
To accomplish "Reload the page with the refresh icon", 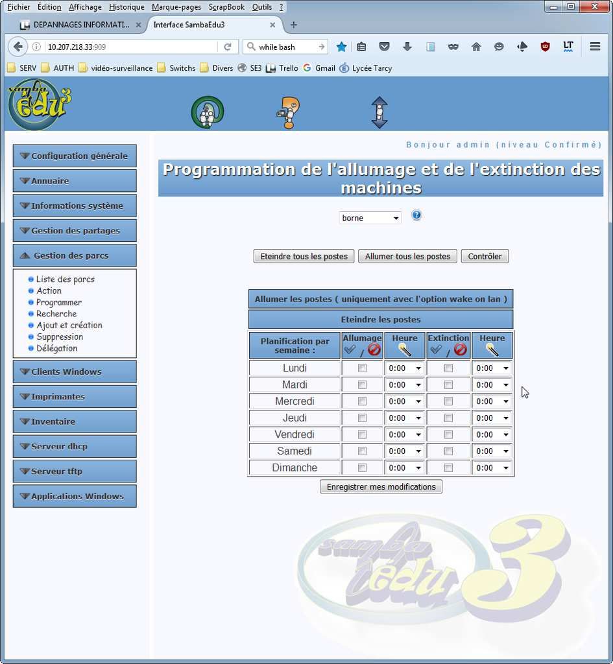I will pos(228,47).
